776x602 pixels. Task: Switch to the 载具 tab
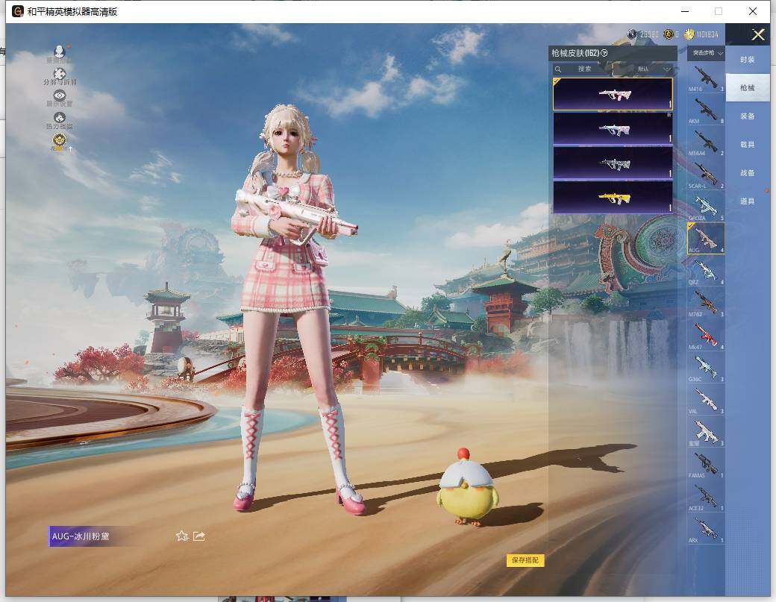748,145
